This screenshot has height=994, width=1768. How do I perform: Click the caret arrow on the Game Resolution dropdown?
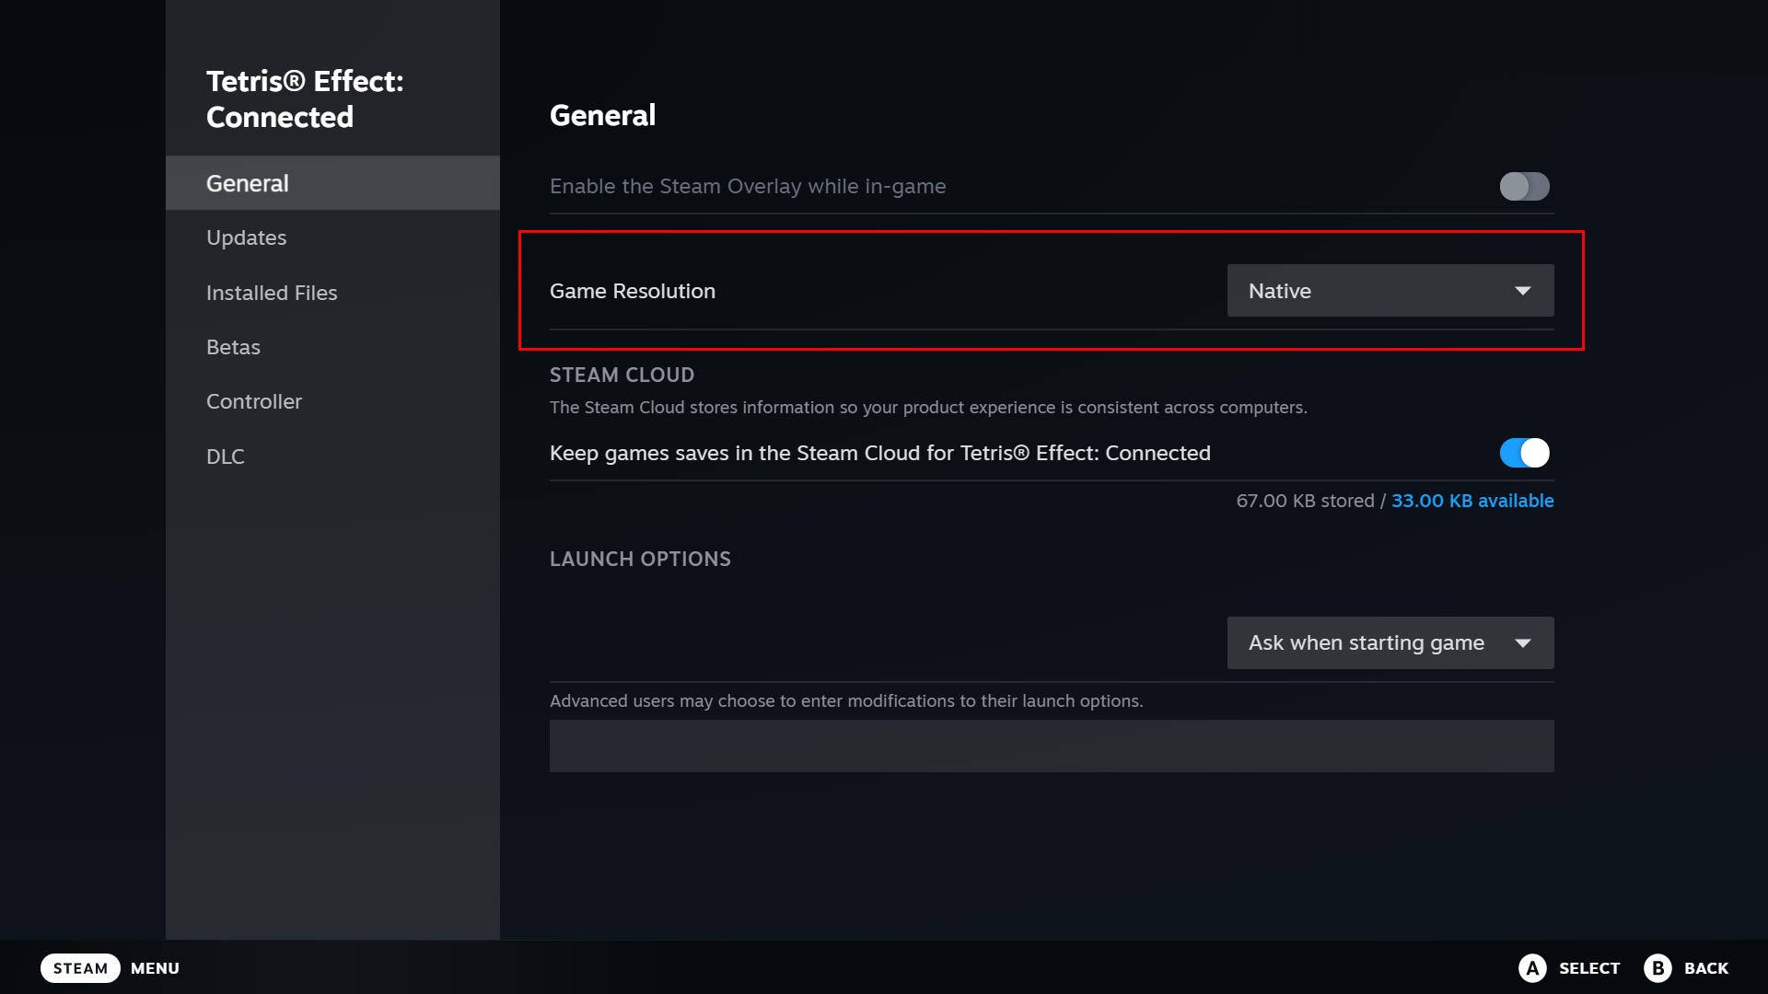tap(1523, 290)
